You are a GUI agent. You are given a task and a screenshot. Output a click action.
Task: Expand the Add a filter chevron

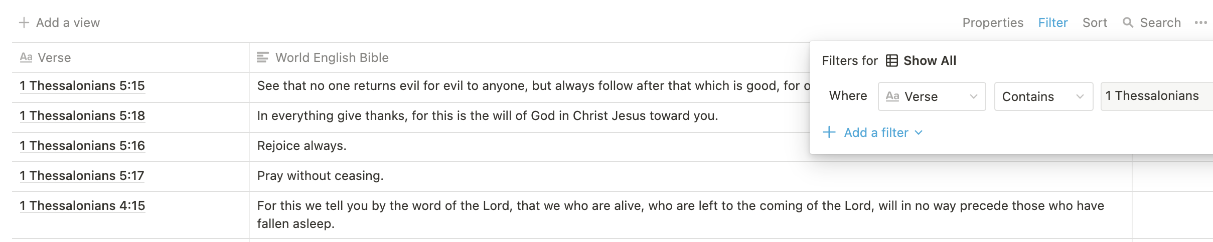[x=919, y=132]
